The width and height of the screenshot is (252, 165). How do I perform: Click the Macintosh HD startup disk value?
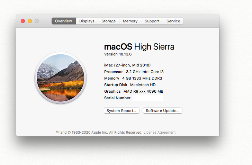pyautogui.click(x=143, y=85)
